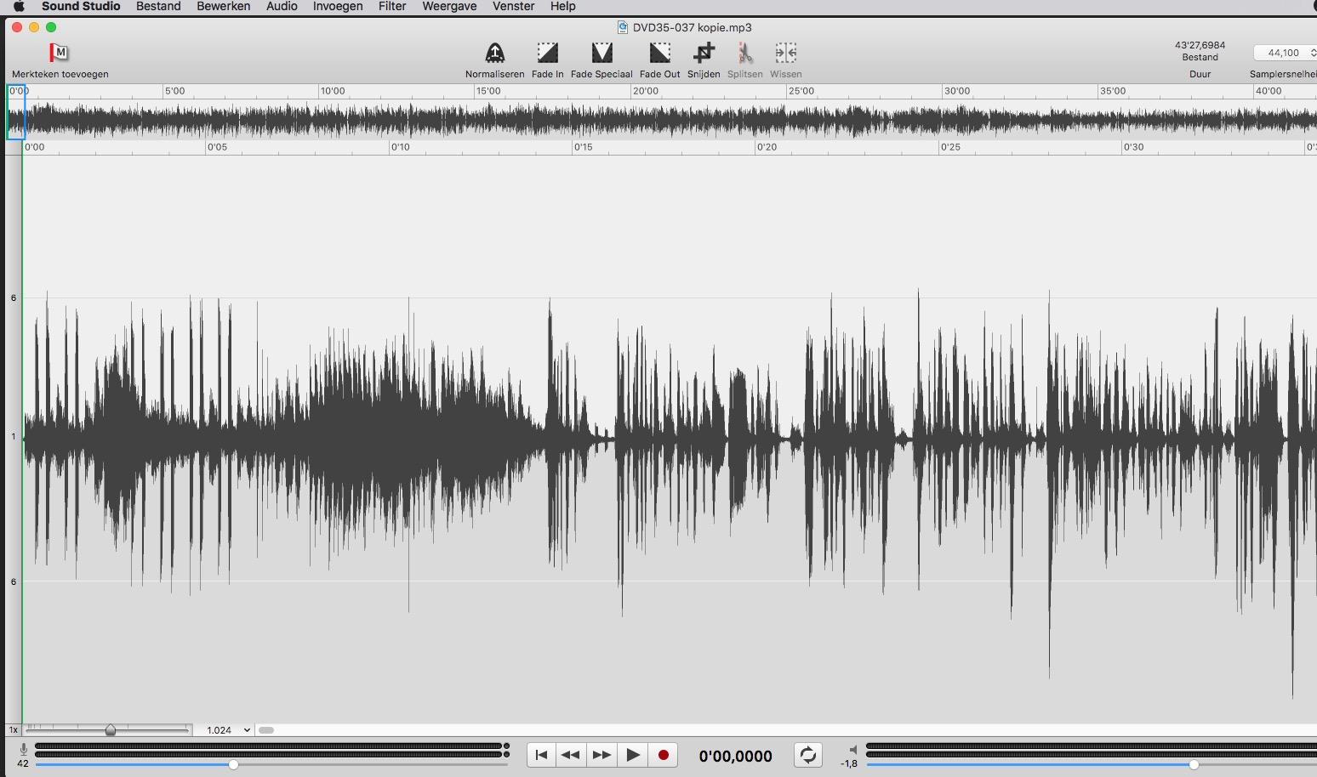Toggle the loop playback button

[807, 755]
